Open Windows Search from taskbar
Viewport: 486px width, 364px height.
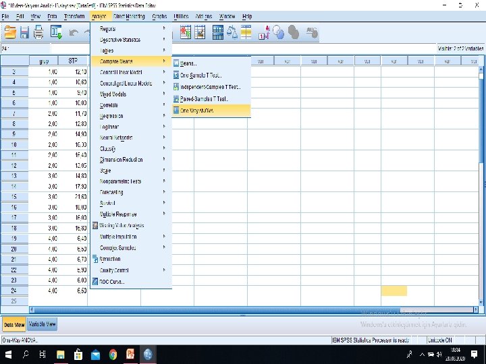coord(26,355)
